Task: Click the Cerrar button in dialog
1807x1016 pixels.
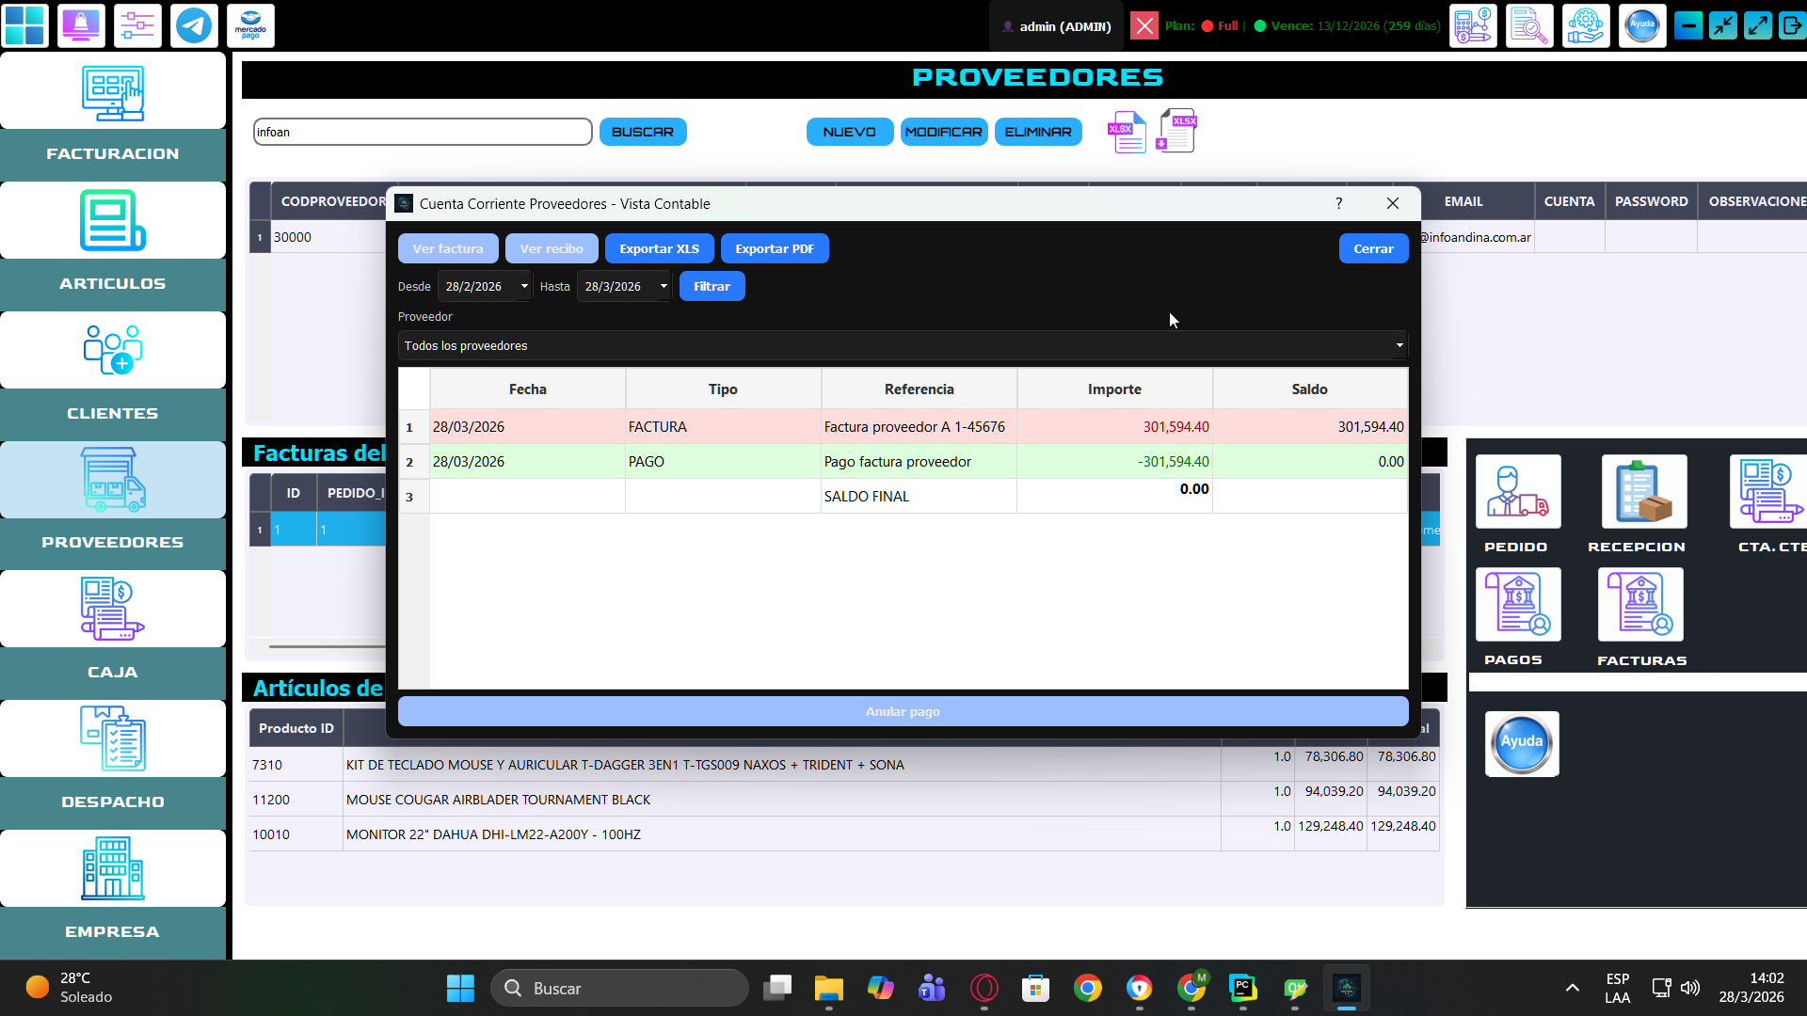Action: click(x=1372, y=249)
